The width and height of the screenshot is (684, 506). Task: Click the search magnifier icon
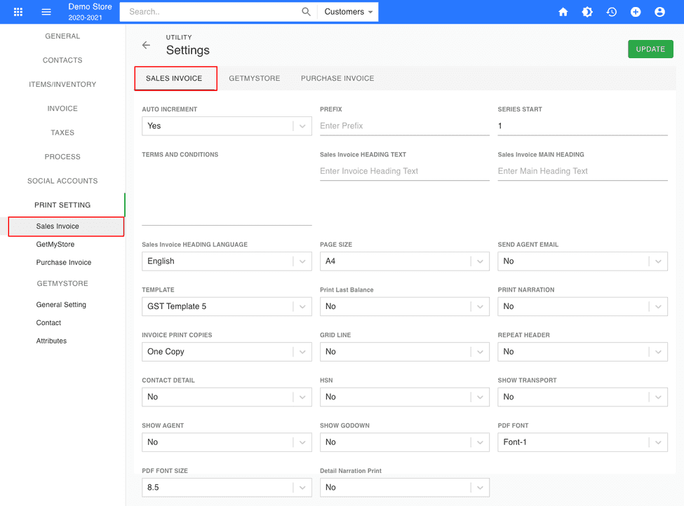[306, 12]
